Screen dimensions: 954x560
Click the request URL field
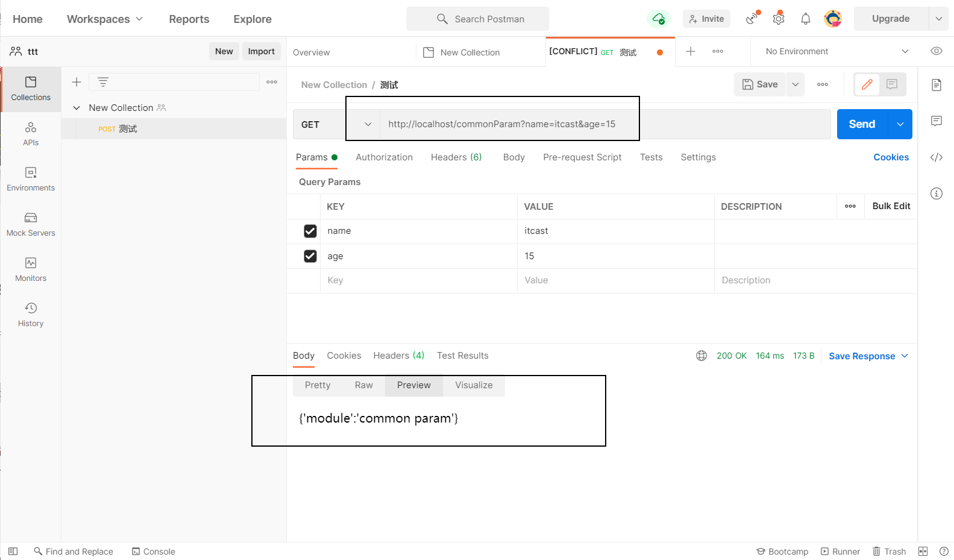605,124
